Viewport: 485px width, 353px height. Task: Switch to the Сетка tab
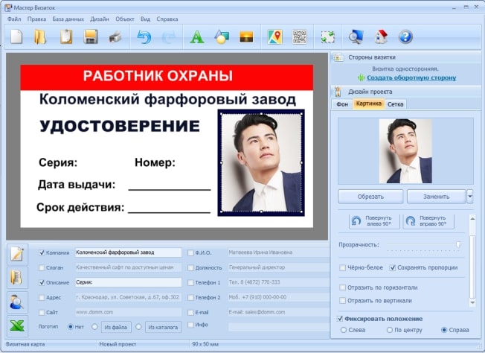coord(396,104)
